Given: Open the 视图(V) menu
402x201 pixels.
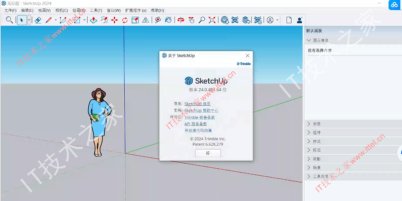Looking at the screenshot, I should [x=44, y=10].
